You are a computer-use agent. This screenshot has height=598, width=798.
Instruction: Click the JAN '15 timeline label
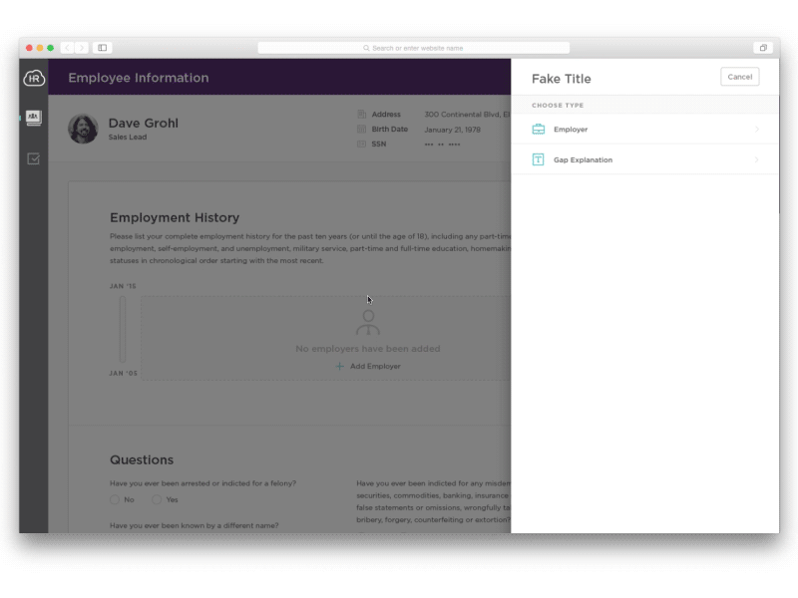point(123,286)
